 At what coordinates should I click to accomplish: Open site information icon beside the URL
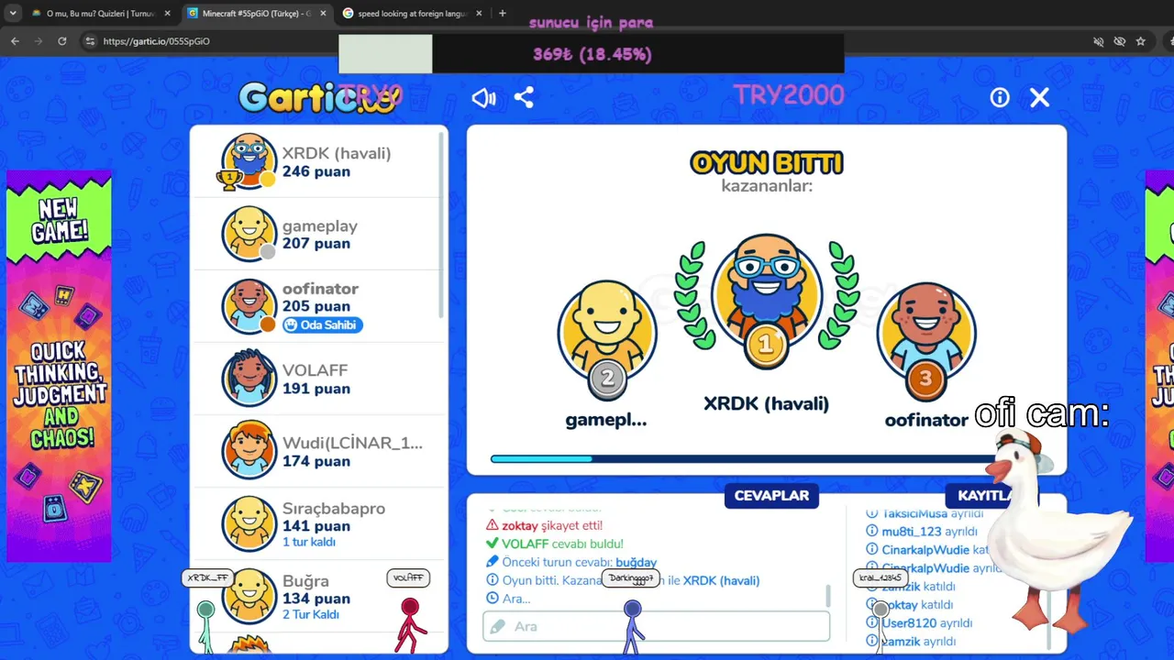89,41
